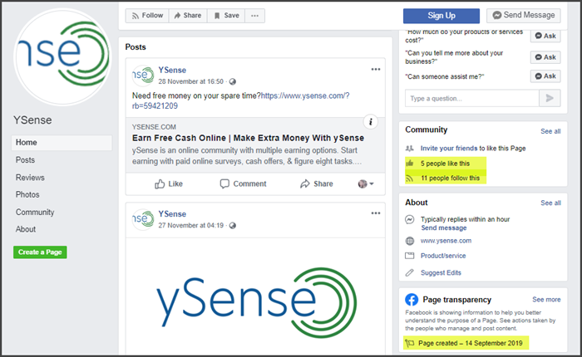Click Invite your friends link
Screen dimensions: 582x357
pyautogui.click(x=449, y=149)
